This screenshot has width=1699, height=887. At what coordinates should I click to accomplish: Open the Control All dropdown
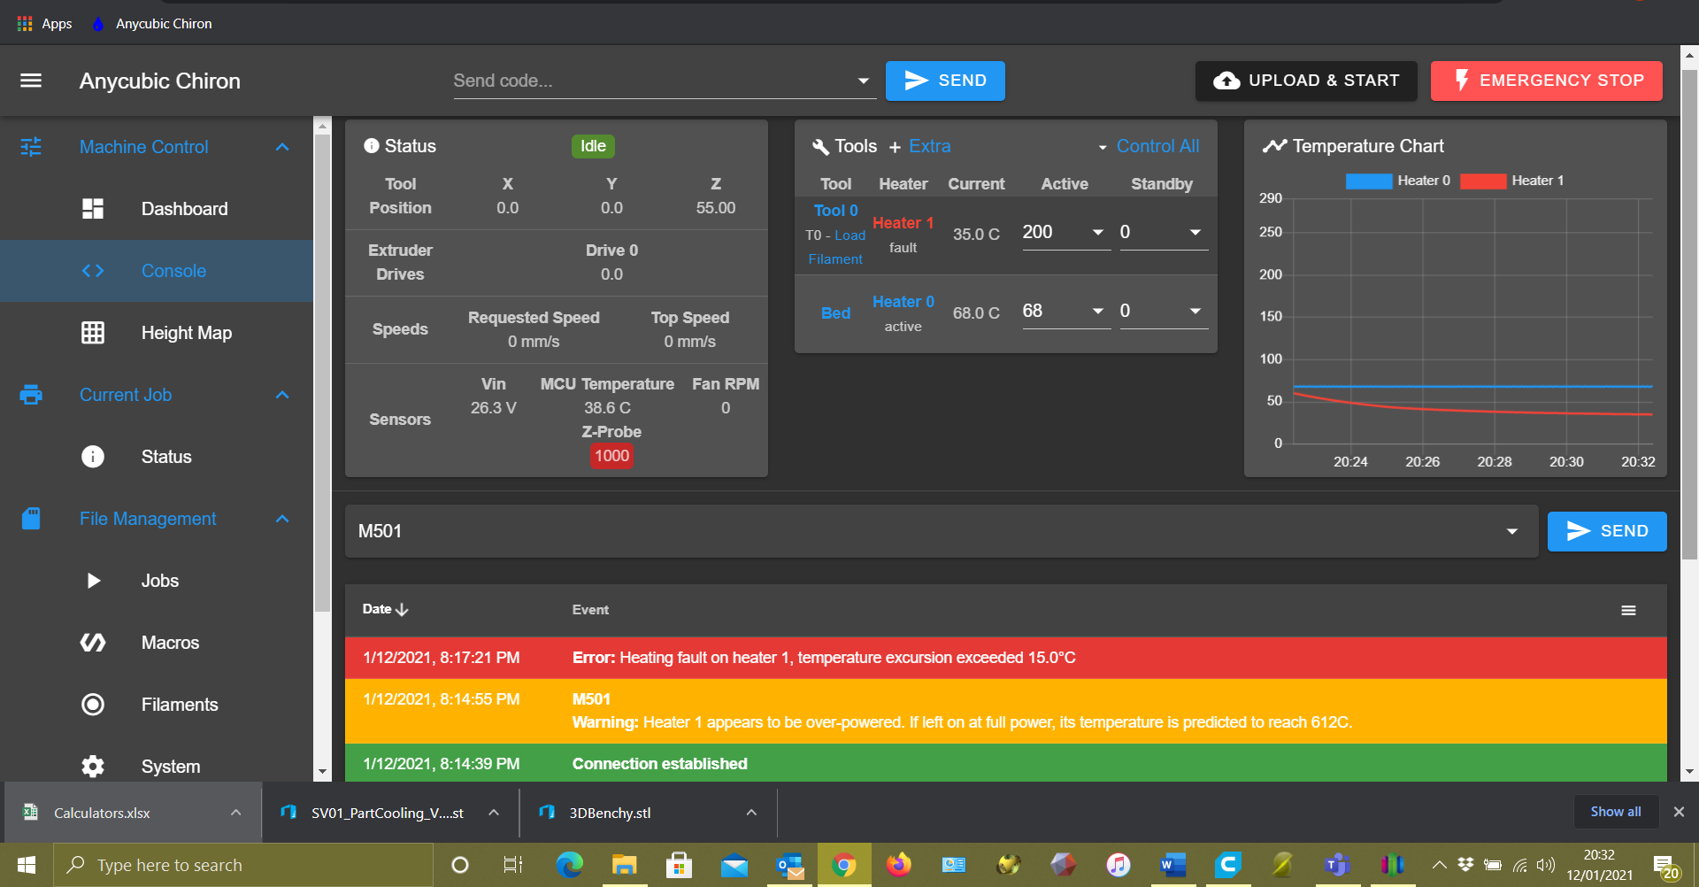pos(1149,146)
